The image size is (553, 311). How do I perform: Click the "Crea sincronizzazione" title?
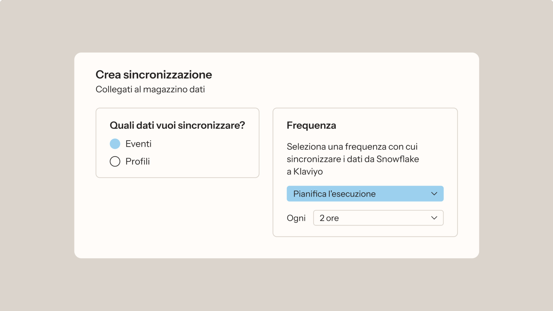154,75
